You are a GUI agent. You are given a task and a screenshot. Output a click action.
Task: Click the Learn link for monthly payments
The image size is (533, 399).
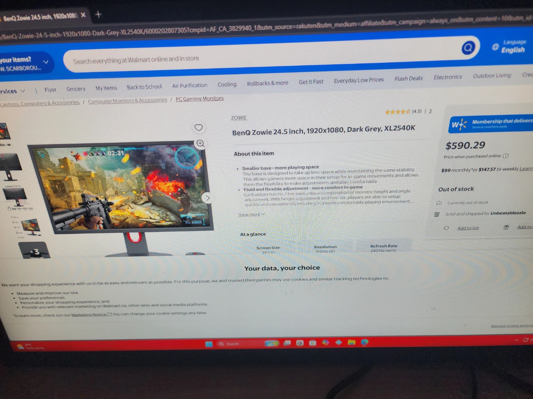(526, 168)
